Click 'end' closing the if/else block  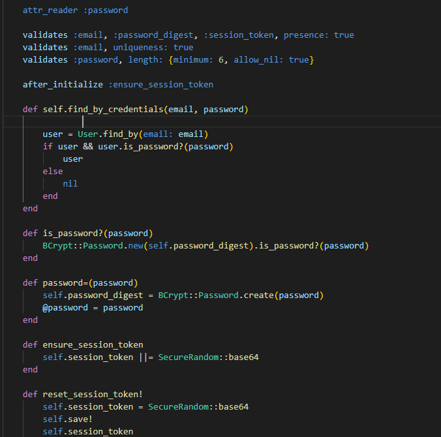[50, 196]
